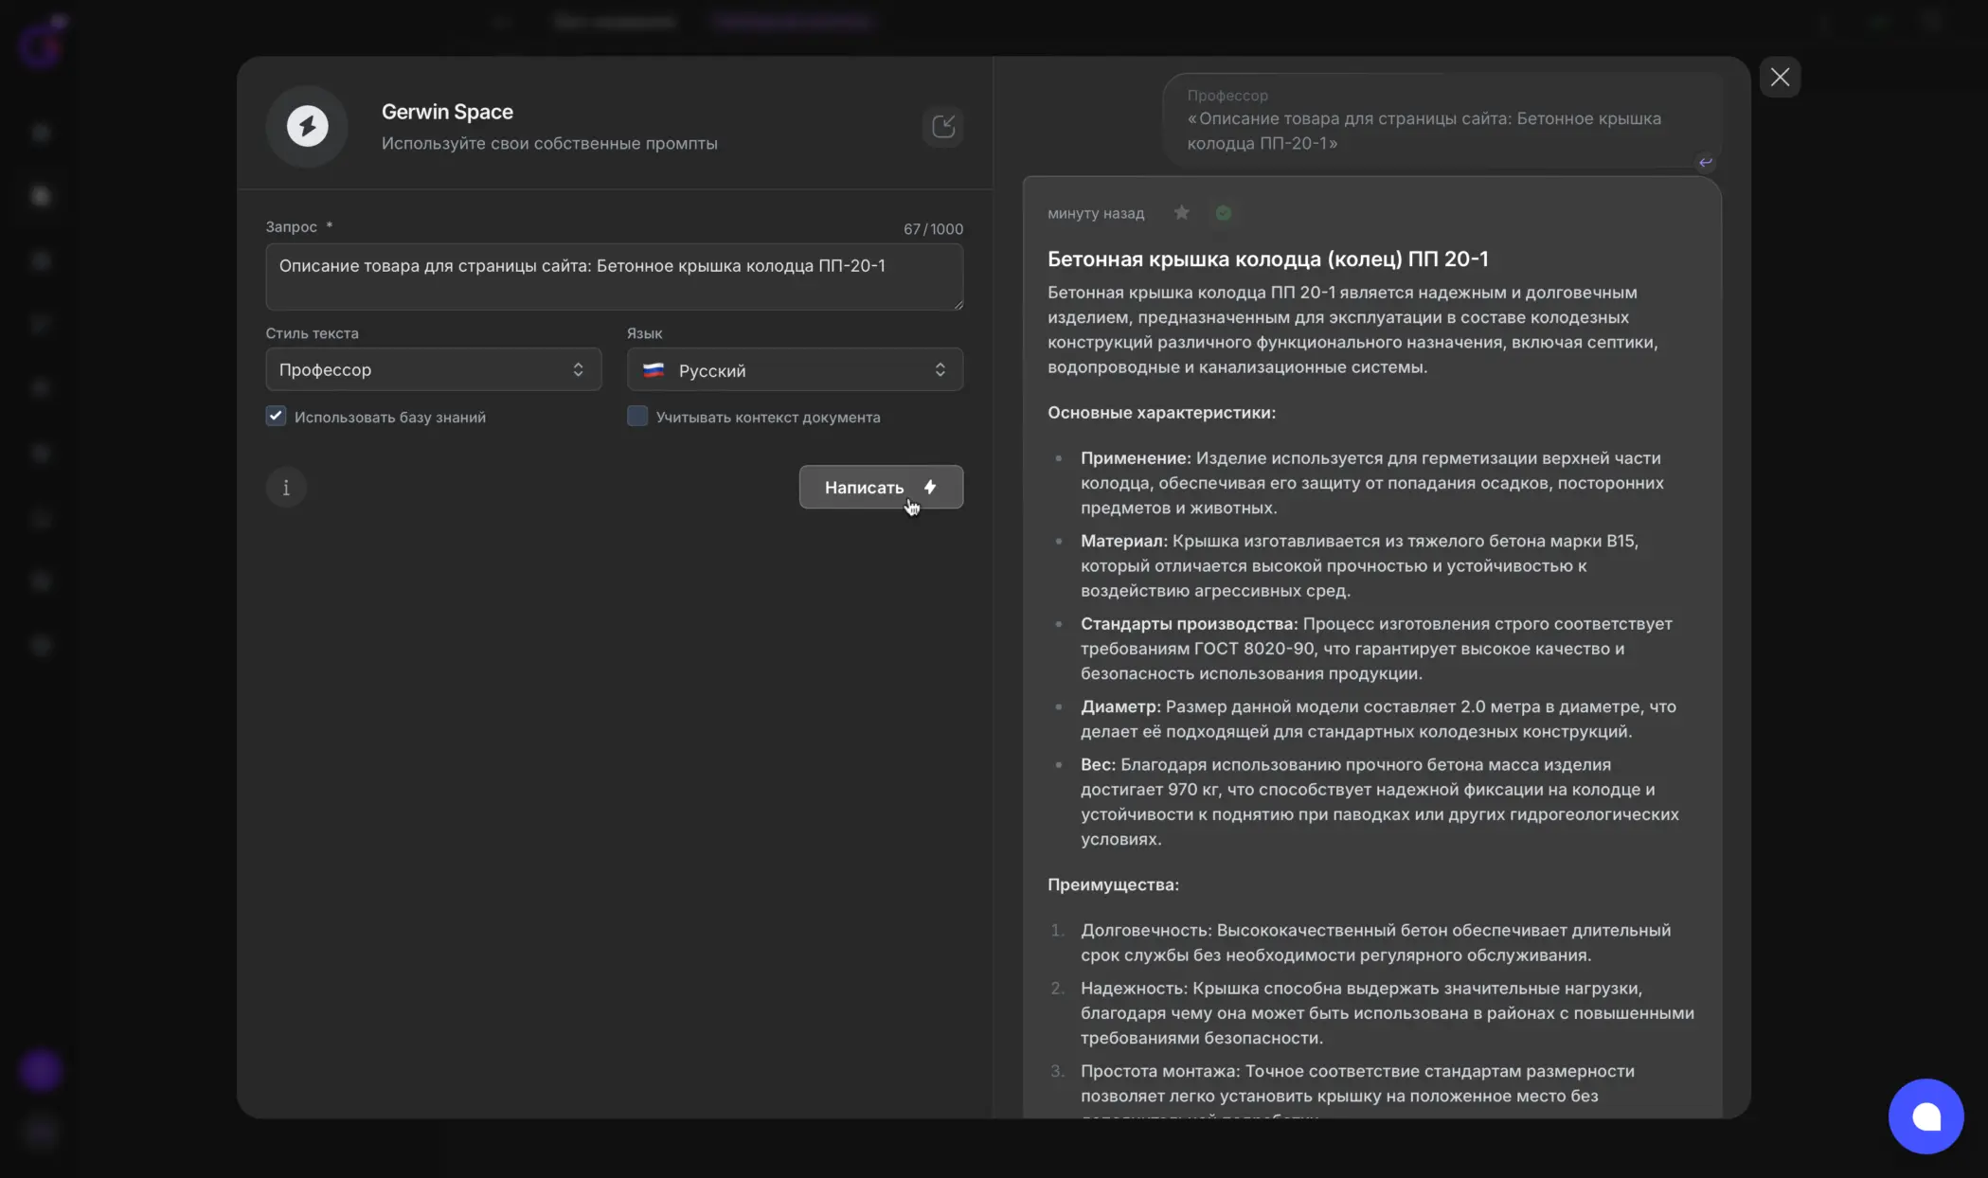Click heading 'Бетонная крышка колодца (колец) ПП 20-1'
This screenshot has width=1988, height=1178.
pos(1267,259)
